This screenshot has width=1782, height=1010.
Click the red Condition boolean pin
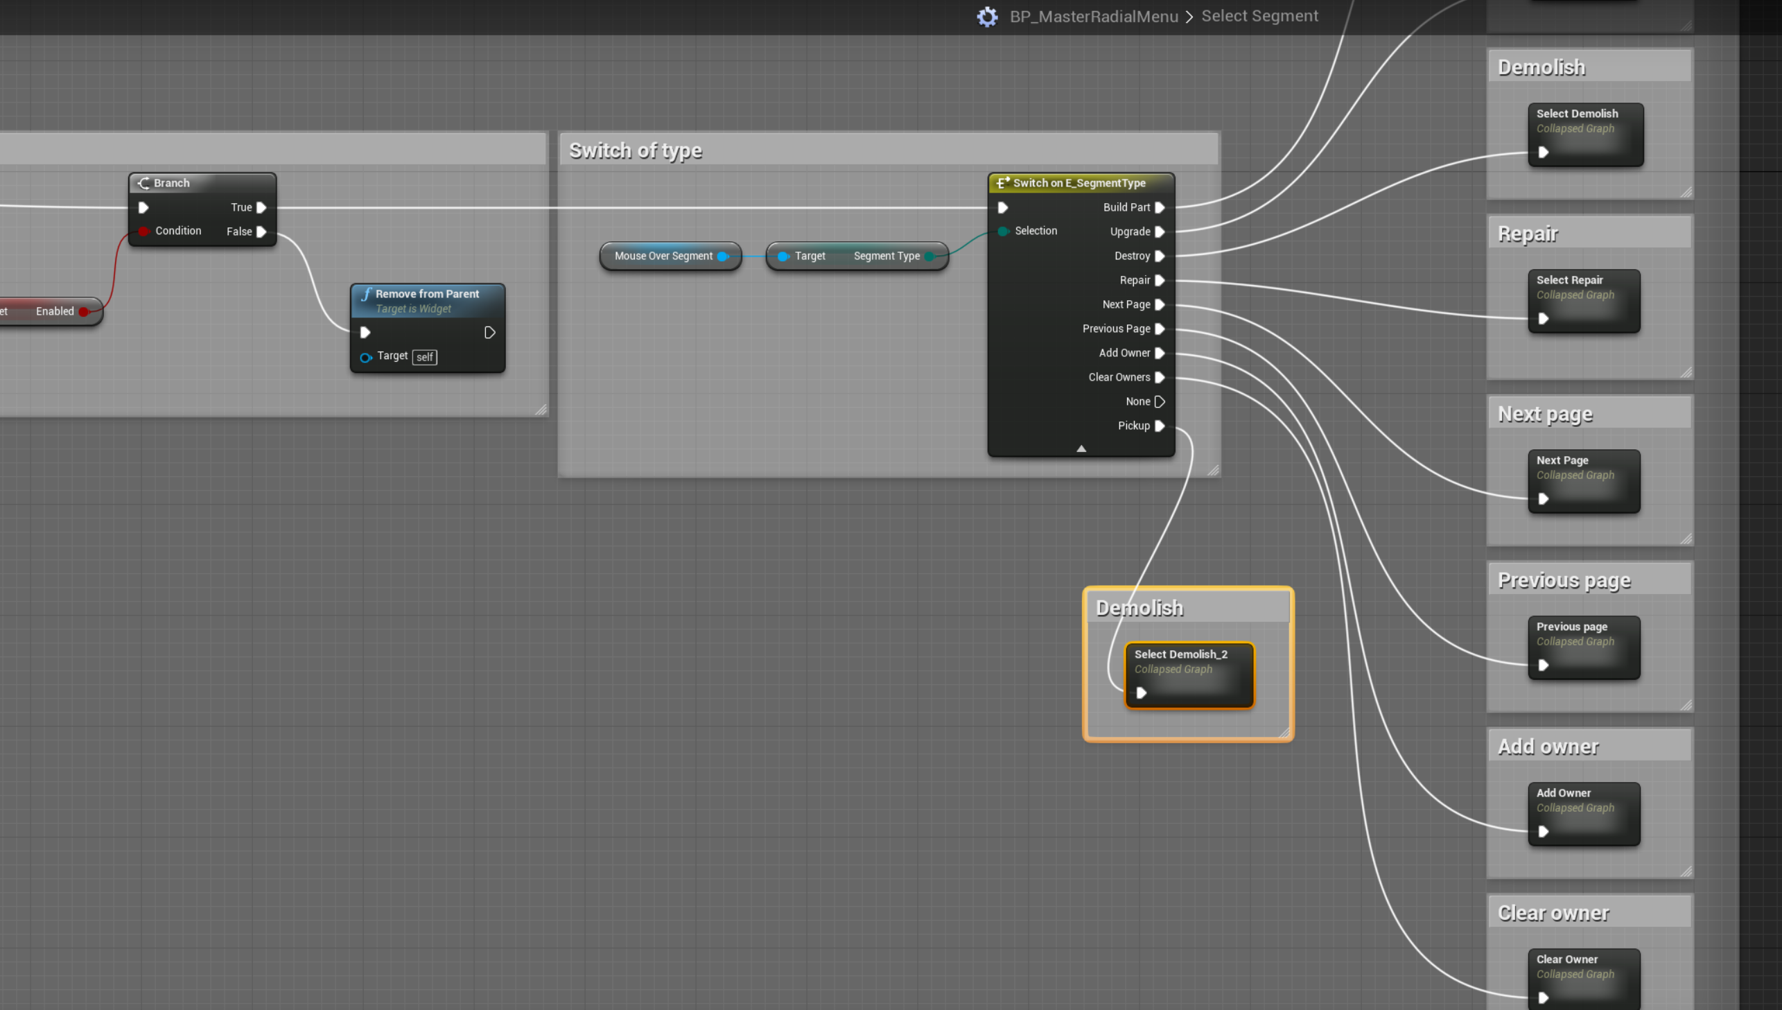click(143, 231)
